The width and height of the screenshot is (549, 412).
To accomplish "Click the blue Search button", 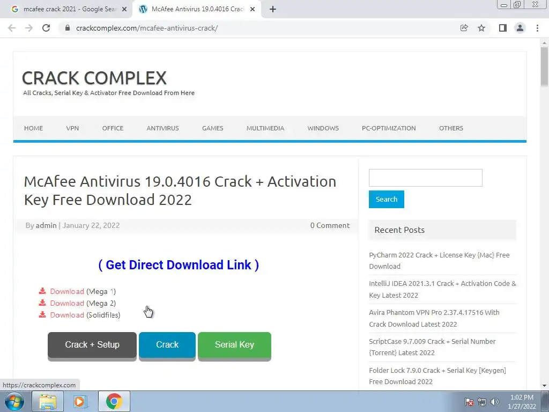I will tap(387, 199).
